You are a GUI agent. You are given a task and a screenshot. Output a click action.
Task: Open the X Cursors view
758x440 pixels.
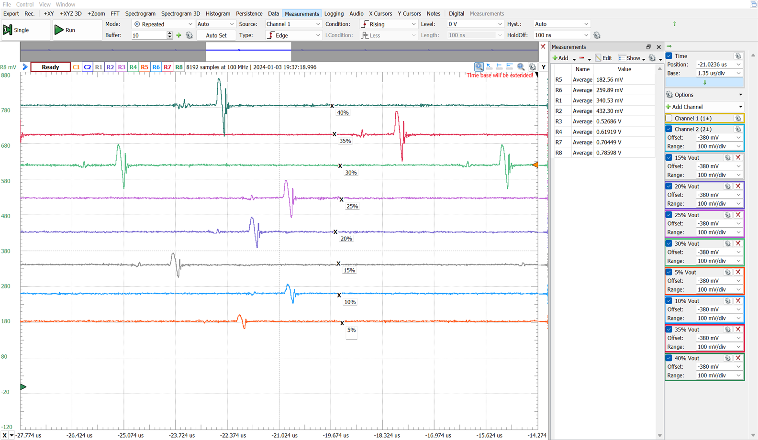(380, 13)
